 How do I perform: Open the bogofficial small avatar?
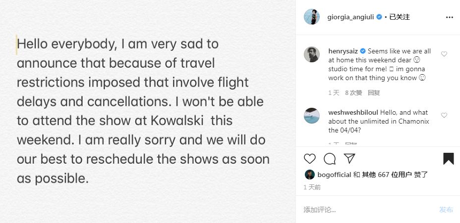(309, 175)
